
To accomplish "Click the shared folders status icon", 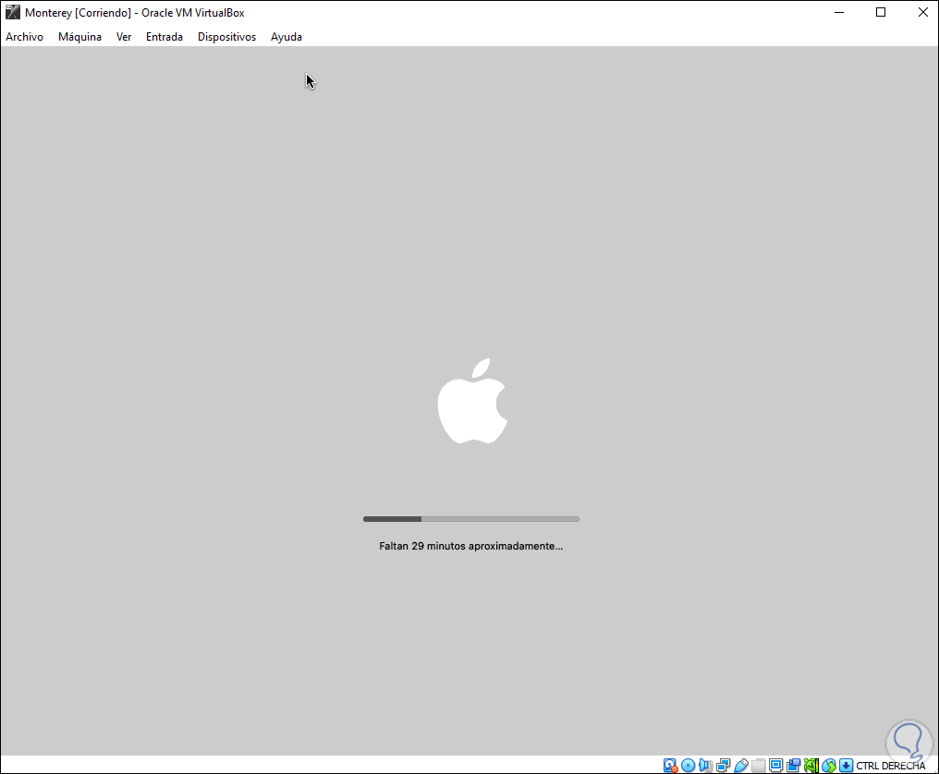I will pyautogui.click(x=758, y=765).
